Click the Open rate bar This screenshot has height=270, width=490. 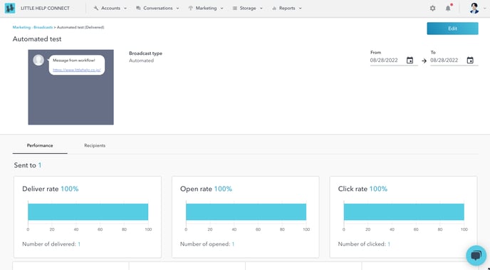tap(246, 212)
